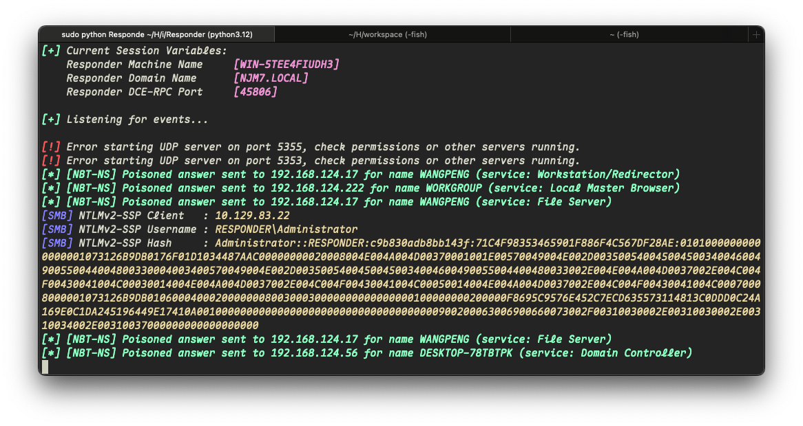Image resolution: width=803 pixels, height=426 pixels.
Task: Select the ~ (-fish) tab
Action: click(x=624, y=34)
